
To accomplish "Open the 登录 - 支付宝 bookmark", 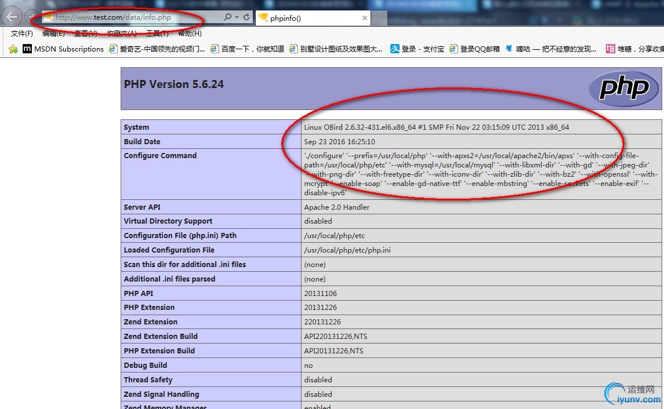I will point(423,49).
